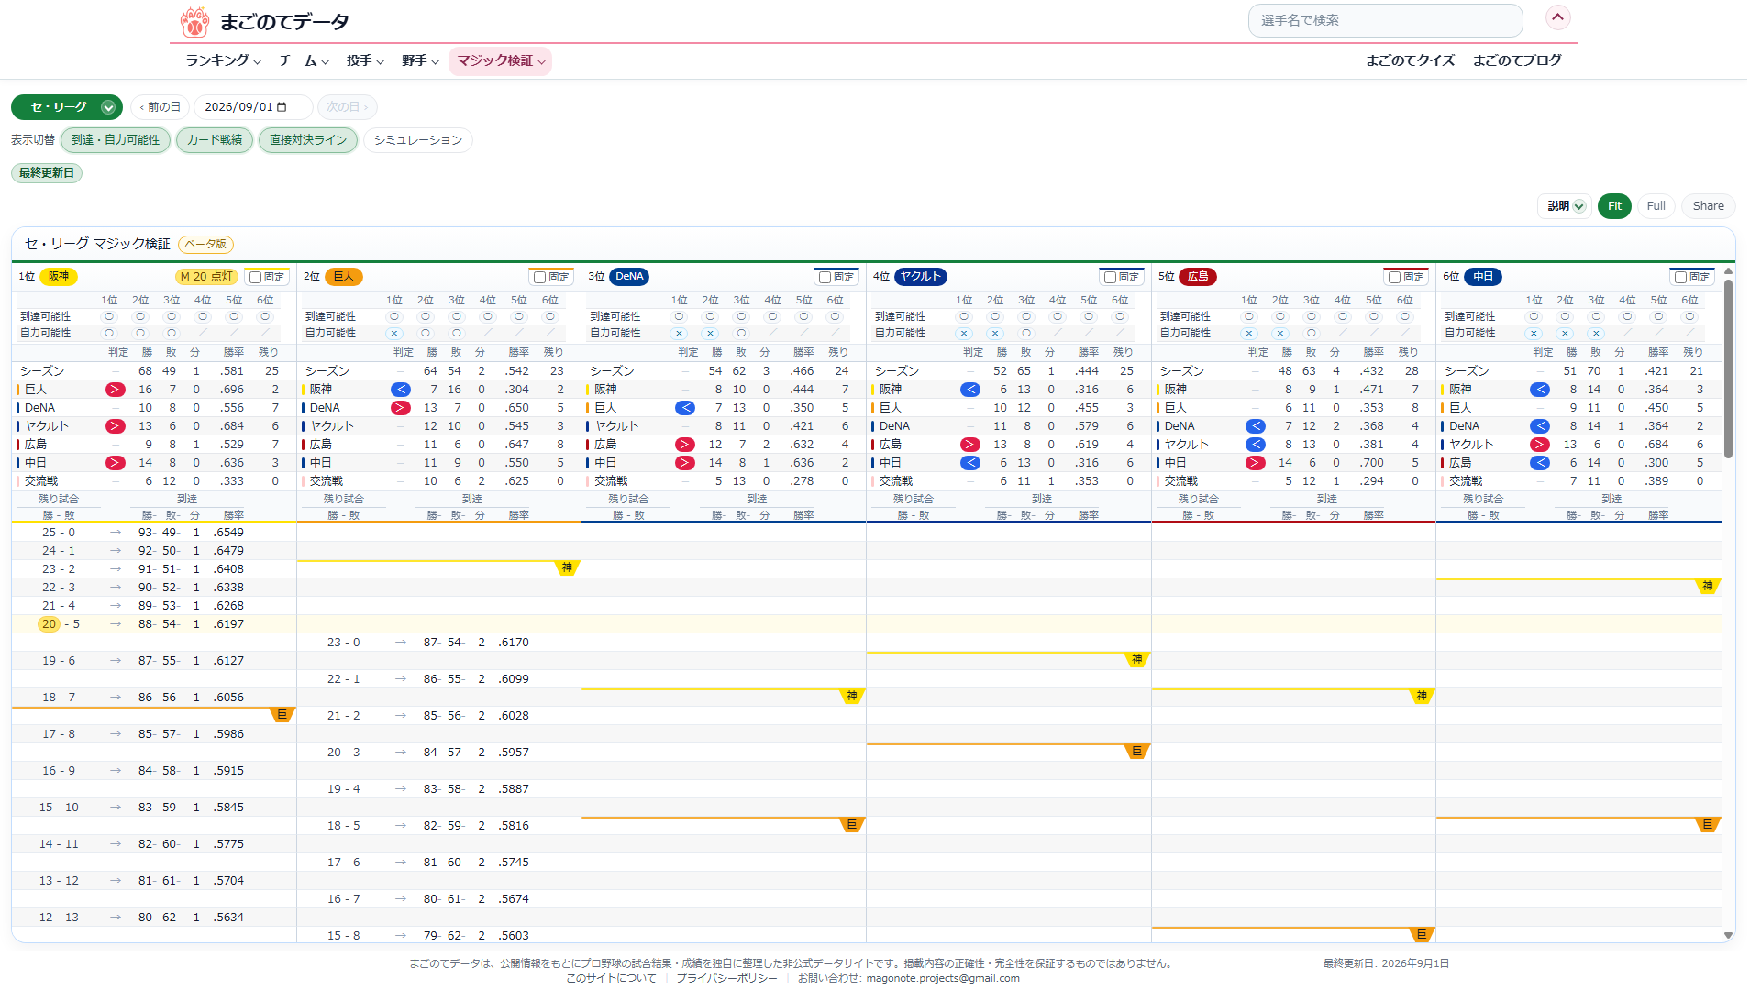Expand the ランキング menu

[x=223, y=60]
